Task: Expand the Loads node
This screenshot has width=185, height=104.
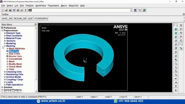Action: 5,82
